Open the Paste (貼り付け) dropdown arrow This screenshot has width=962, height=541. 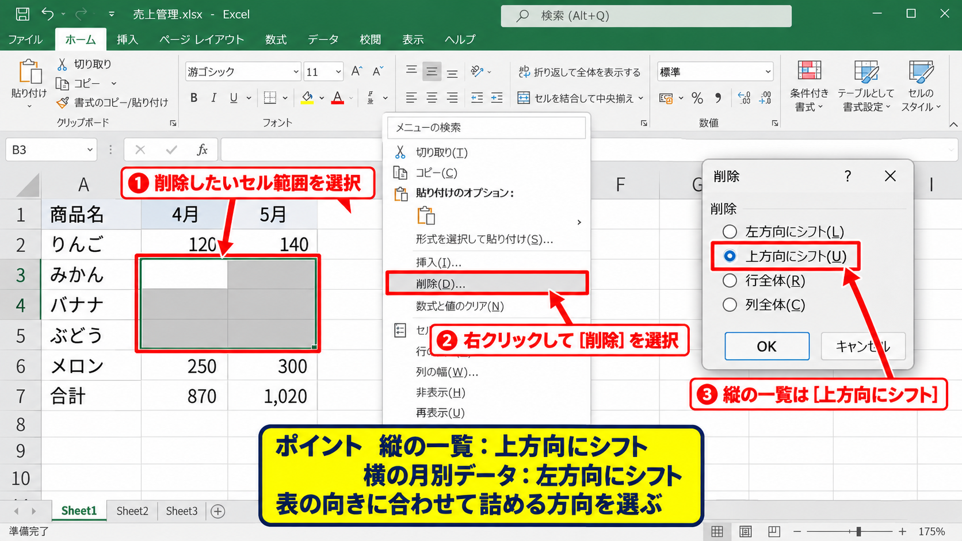29,106
